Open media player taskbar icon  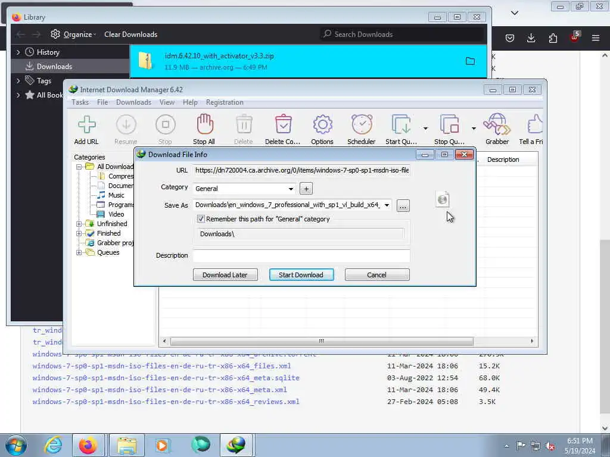click(162, 445)
